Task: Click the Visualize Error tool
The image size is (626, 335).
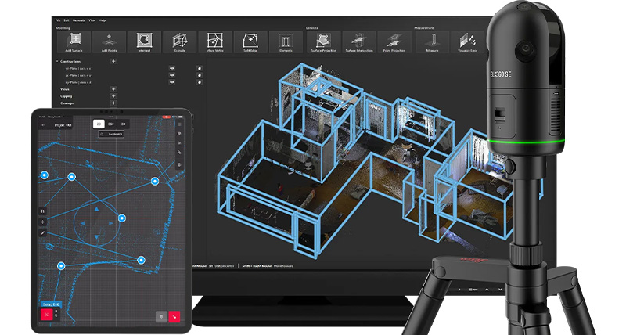Action: point(467,41)
